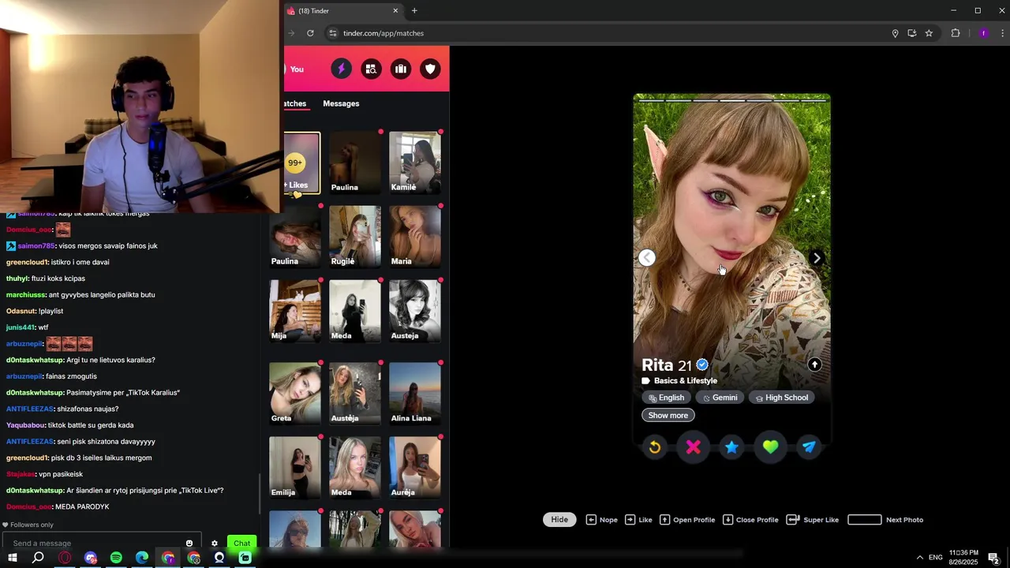Click the site info icon beside the URL
The height and width of the screenshot is (568, 1010).
click(x=332, y=33)
